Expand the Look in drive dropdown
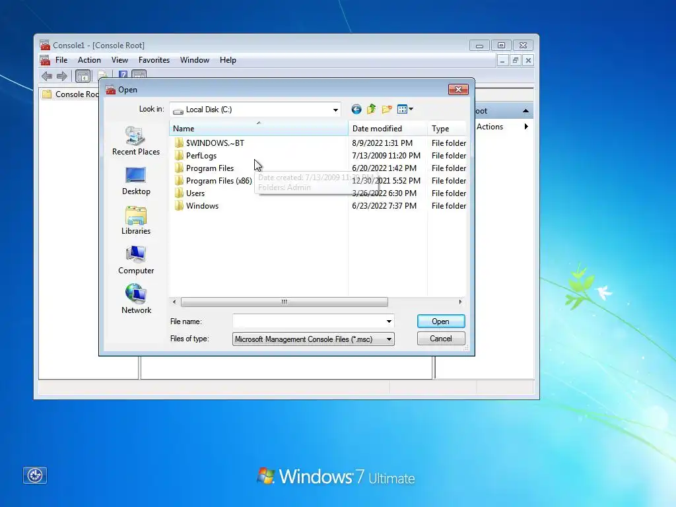676x507 pixels. click(x=335, y=110)
